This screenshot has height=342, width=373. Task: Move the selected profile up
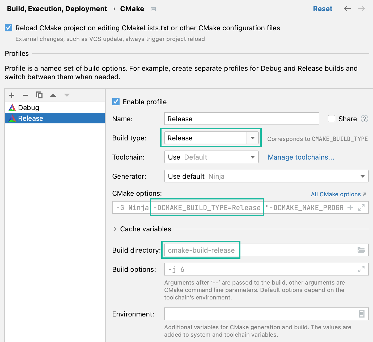(x=53, y=95)
